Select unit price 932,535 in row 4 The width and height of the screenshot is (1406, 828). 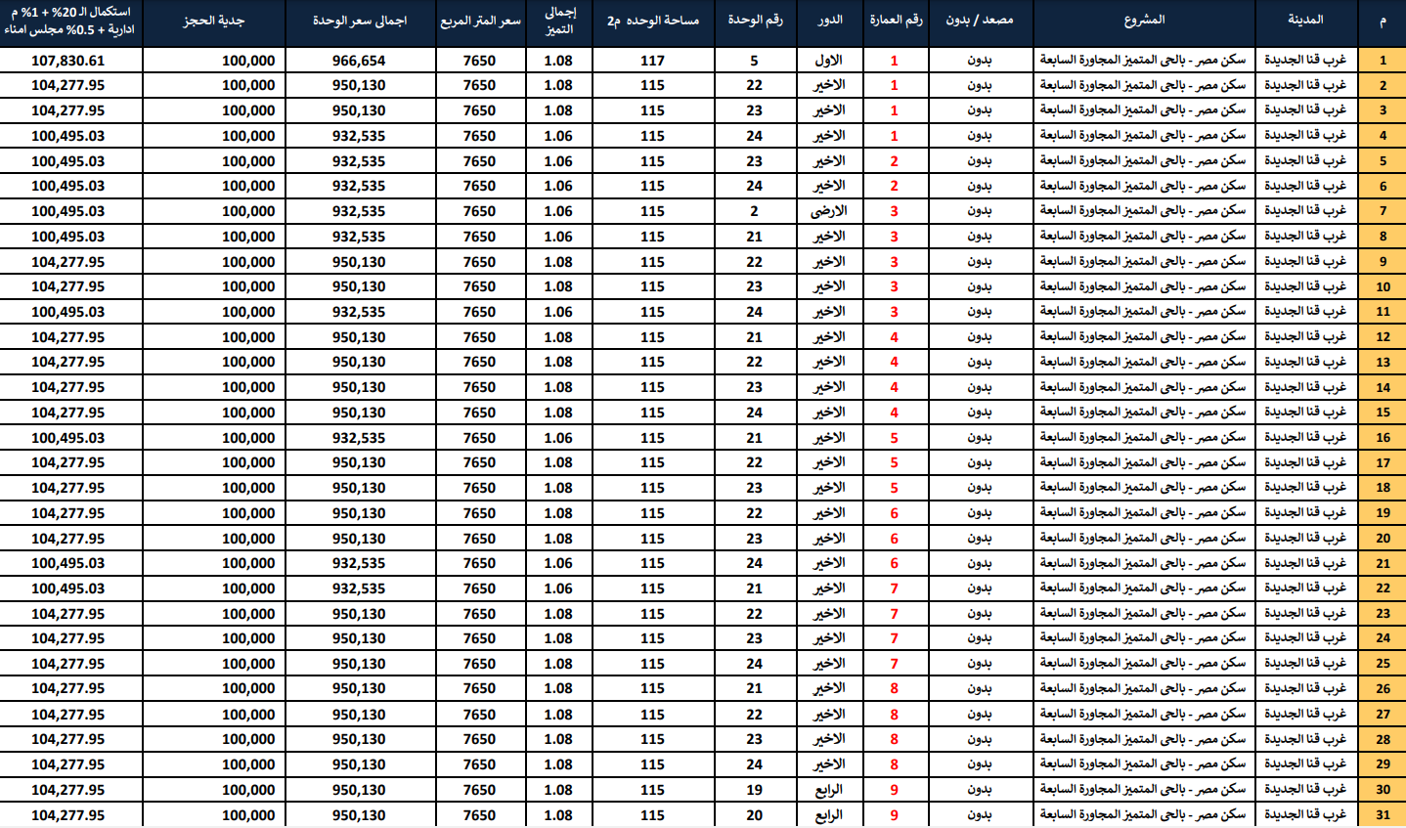point(359,136)
